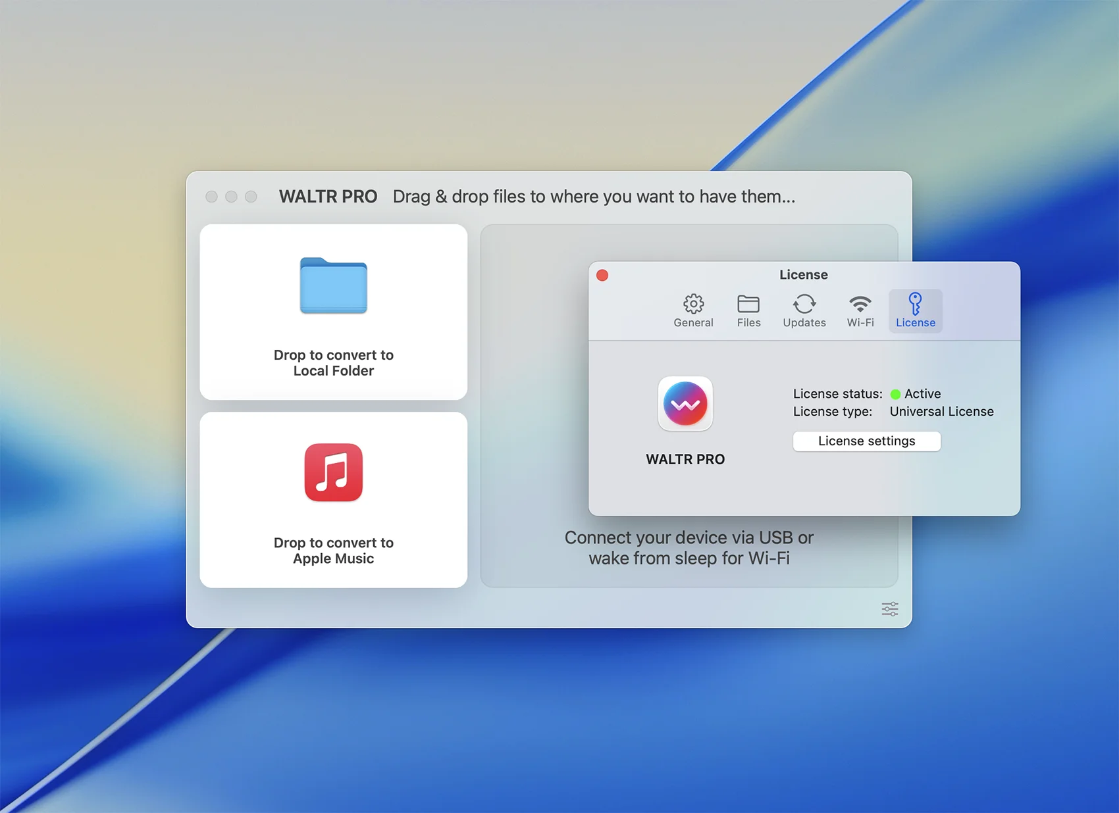Select 'Drop to convert to Apple Music' label

[333, 551]
